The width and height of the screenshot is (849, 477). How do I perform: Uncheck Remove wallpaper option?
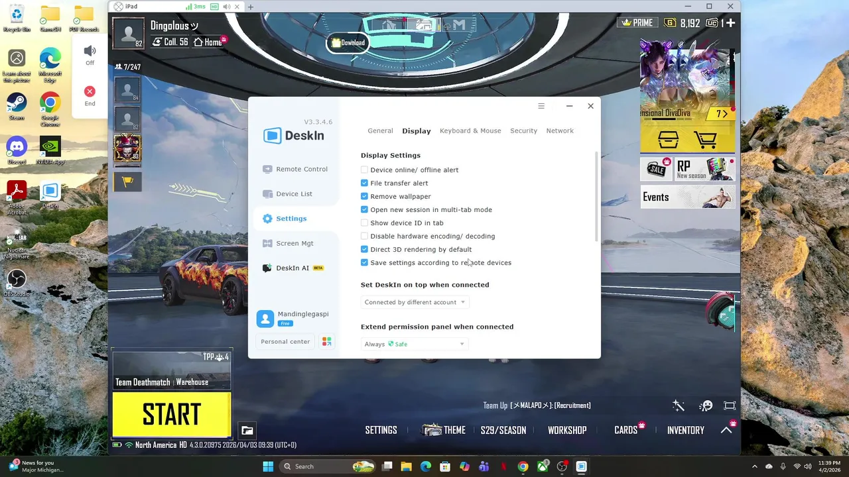click(364, 197)
